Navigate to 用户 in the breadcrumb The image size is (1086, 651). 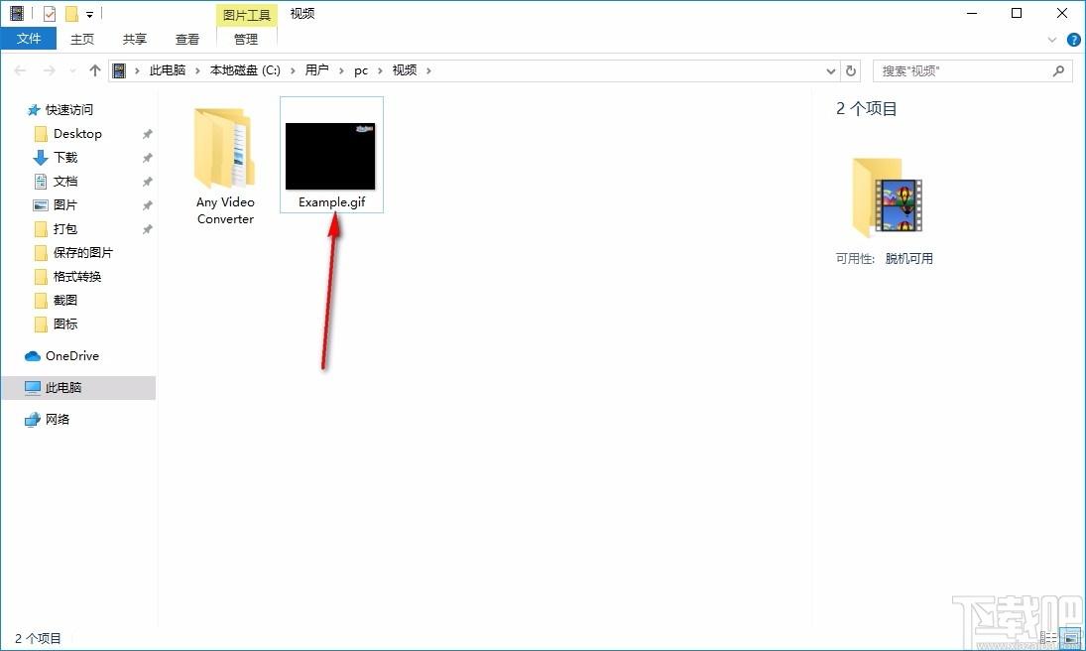pyautogui.click(x=316, y=70)
